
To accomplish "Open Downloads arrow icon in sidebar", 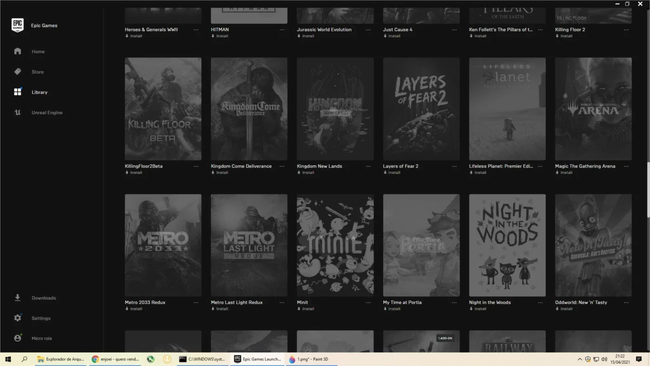I will (x=18, y=298).
